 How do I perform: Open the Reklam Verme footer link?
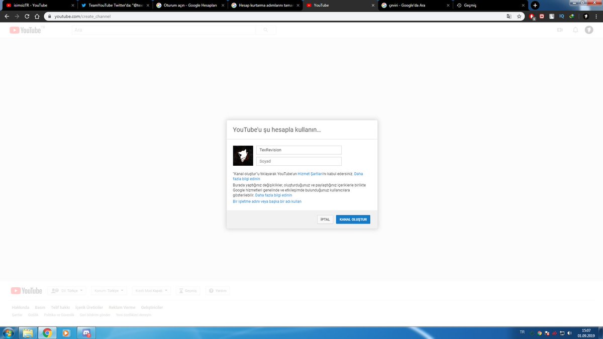pyautogui.click(x=122, y=307)
